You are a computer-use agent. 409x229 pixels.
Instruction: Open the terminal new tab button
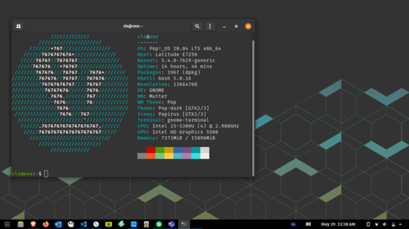pyautogui.click(x=18, y=26)
